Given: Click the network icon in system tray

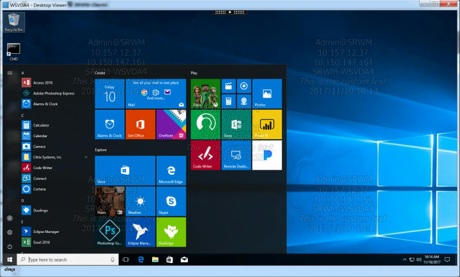Looking at the screenshot, I should pyautogui.click(x=412, y=260).
